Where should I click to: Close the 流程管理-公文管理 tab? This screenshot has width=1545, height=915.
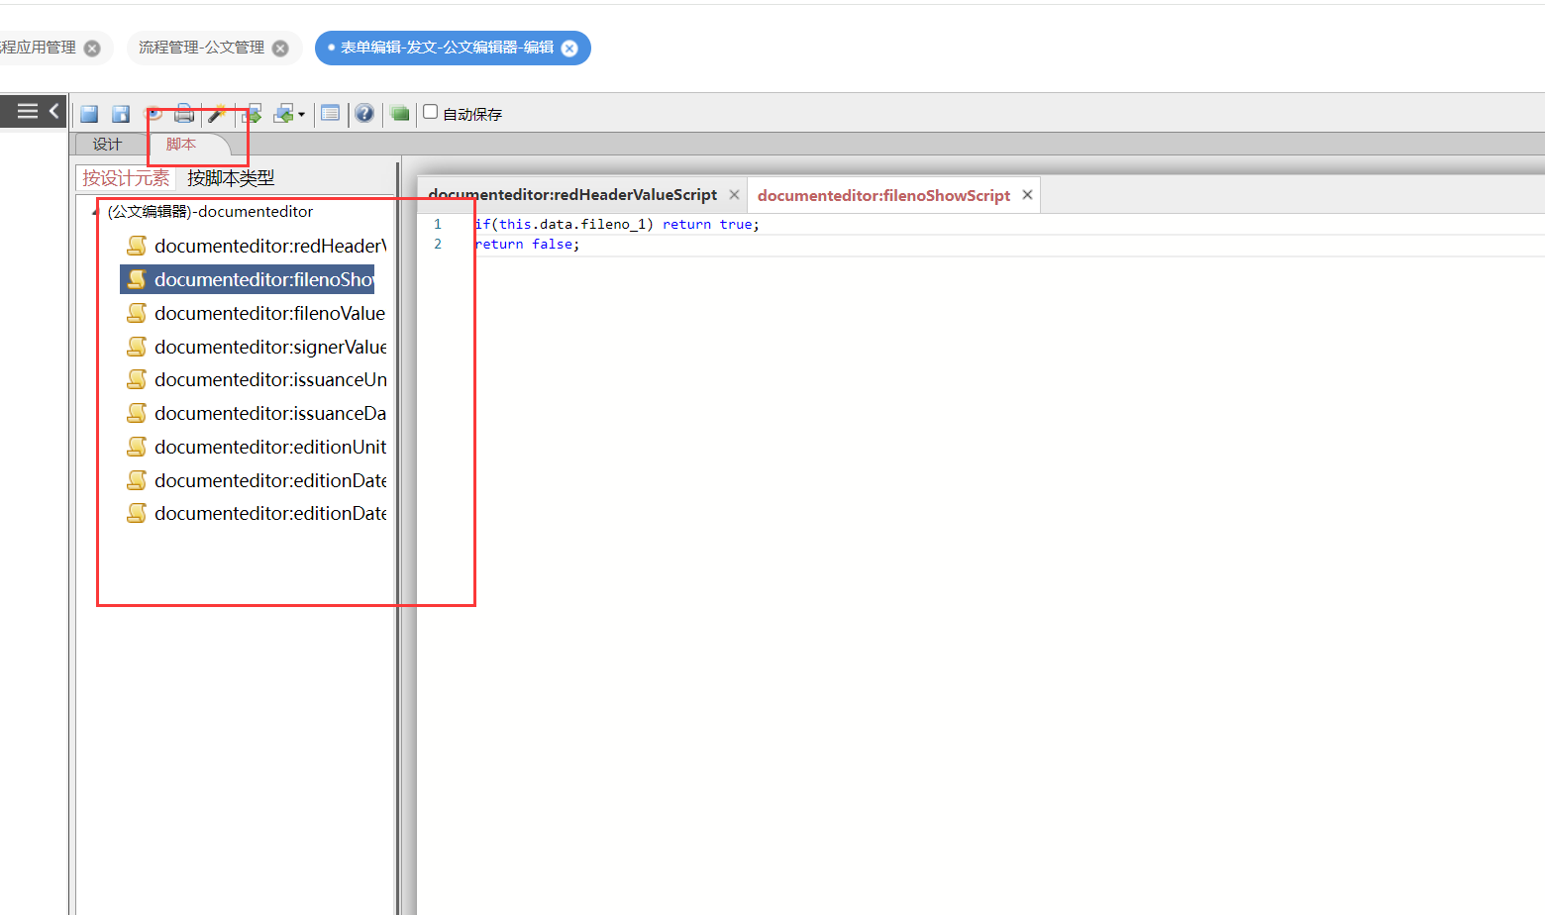tap(280, 49)
